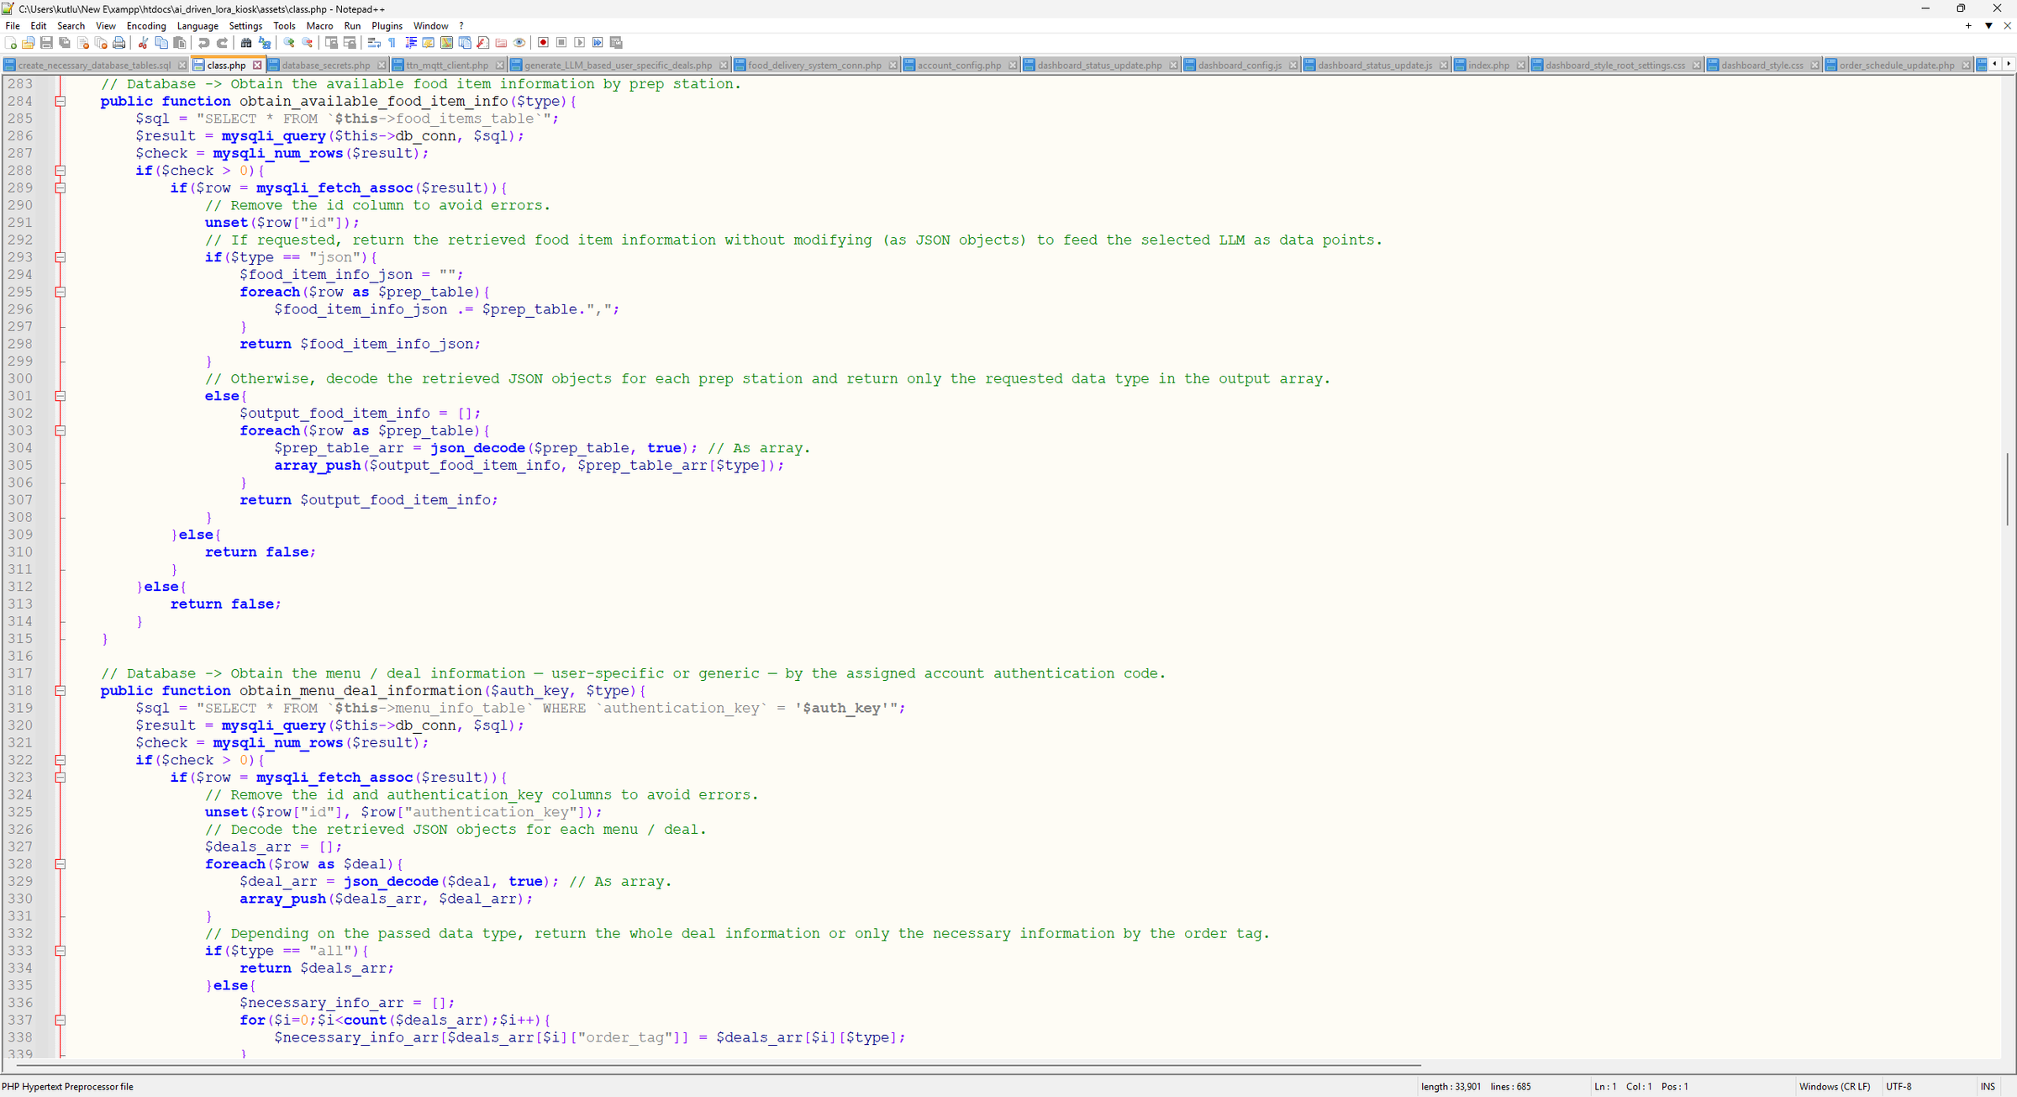Run macro multiple times icon

pos(598,43)
